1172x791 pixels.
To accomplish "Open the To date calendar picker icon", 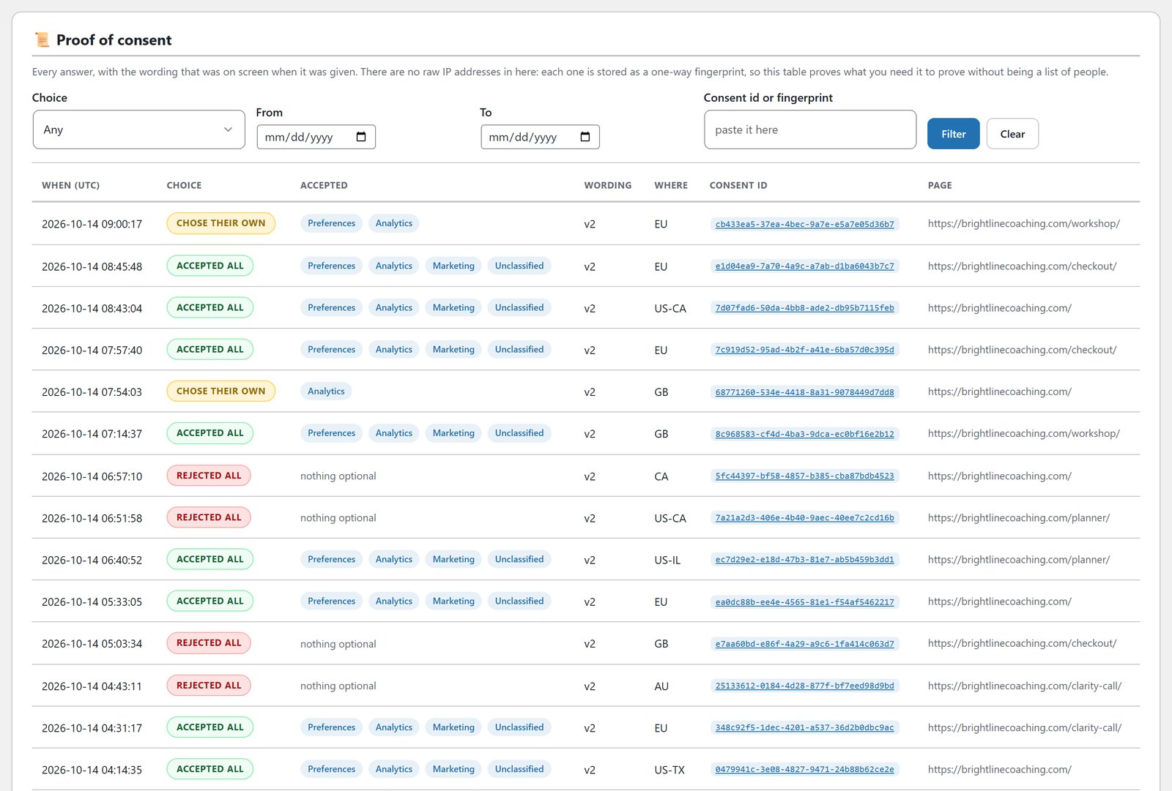I will coord(585,137).
